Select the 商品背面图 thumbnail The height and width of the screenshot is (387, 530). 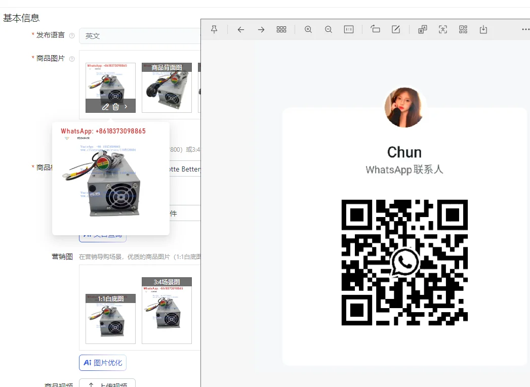[167, 88]
